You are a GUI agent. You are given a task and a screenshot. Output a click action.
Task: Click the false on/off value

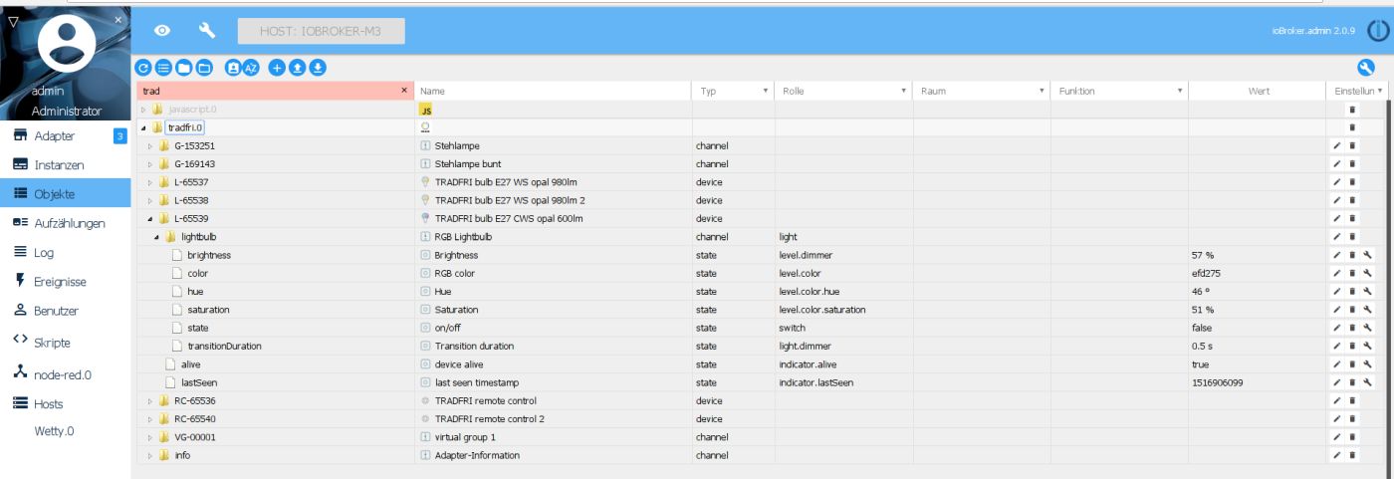pyautogui.click(x=1202, y=328)
